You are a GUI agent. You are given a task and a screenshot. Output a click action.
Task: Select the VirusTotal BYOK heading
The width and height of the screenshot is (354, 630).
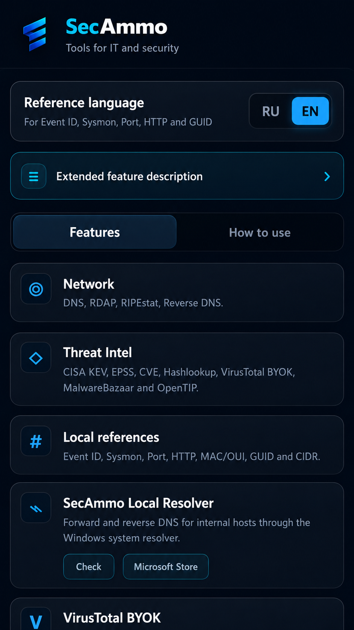(112, 618)
